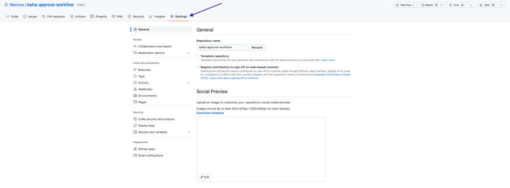Image resolution: width=510 pixels, height=188 pixels.
Task: Click the General gear icon in sidebar
Action: click(x=135, y=29)
